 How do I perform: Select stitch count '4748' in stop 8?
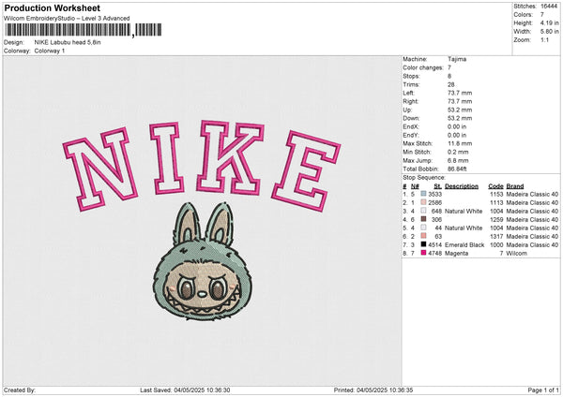click(434, 253)
